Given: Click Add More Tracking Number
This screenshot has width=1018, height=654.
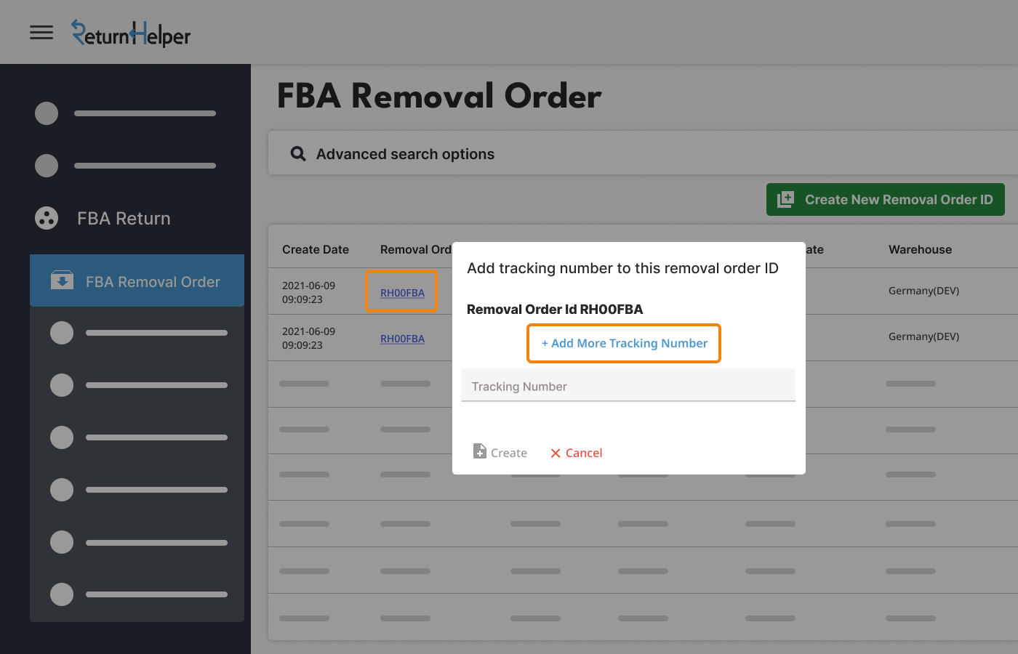Looking at the screenshot, I should point(623,343).
